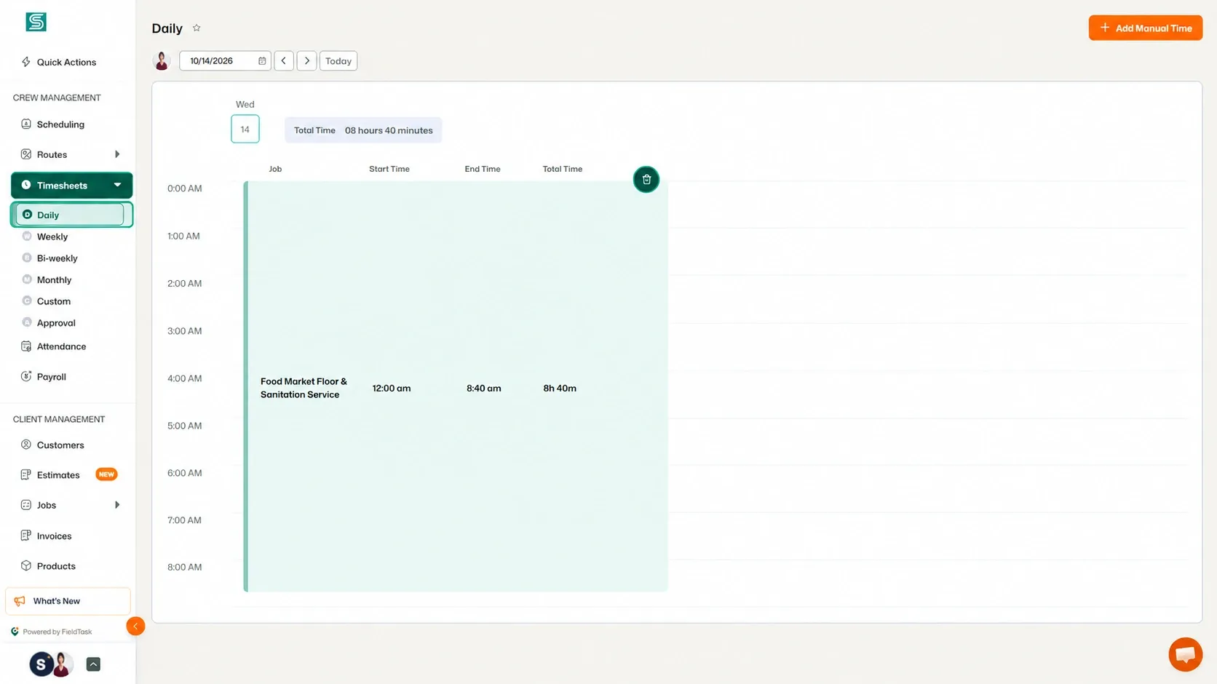
Task: Click the 8h 40m total time value
Action: (560, 389)
